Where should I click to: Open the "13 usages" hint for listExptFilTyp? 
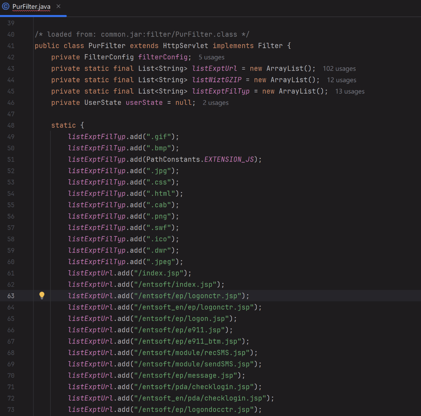[x=350, y=91]
